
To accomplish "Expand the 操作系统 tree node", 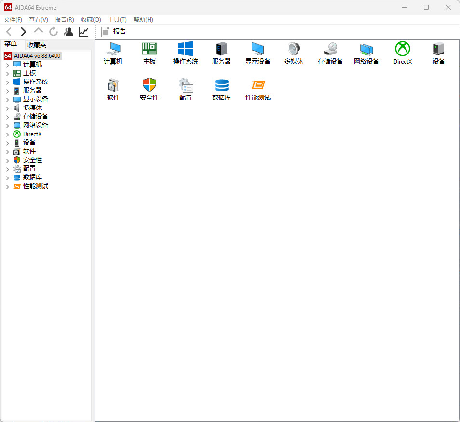I will 8,82.
